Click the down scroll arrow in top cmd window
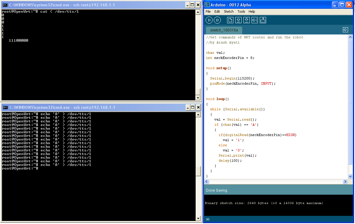 coord(198,98)
